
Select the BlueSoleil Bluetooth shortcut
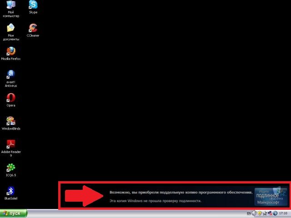(x=11, y=193)
